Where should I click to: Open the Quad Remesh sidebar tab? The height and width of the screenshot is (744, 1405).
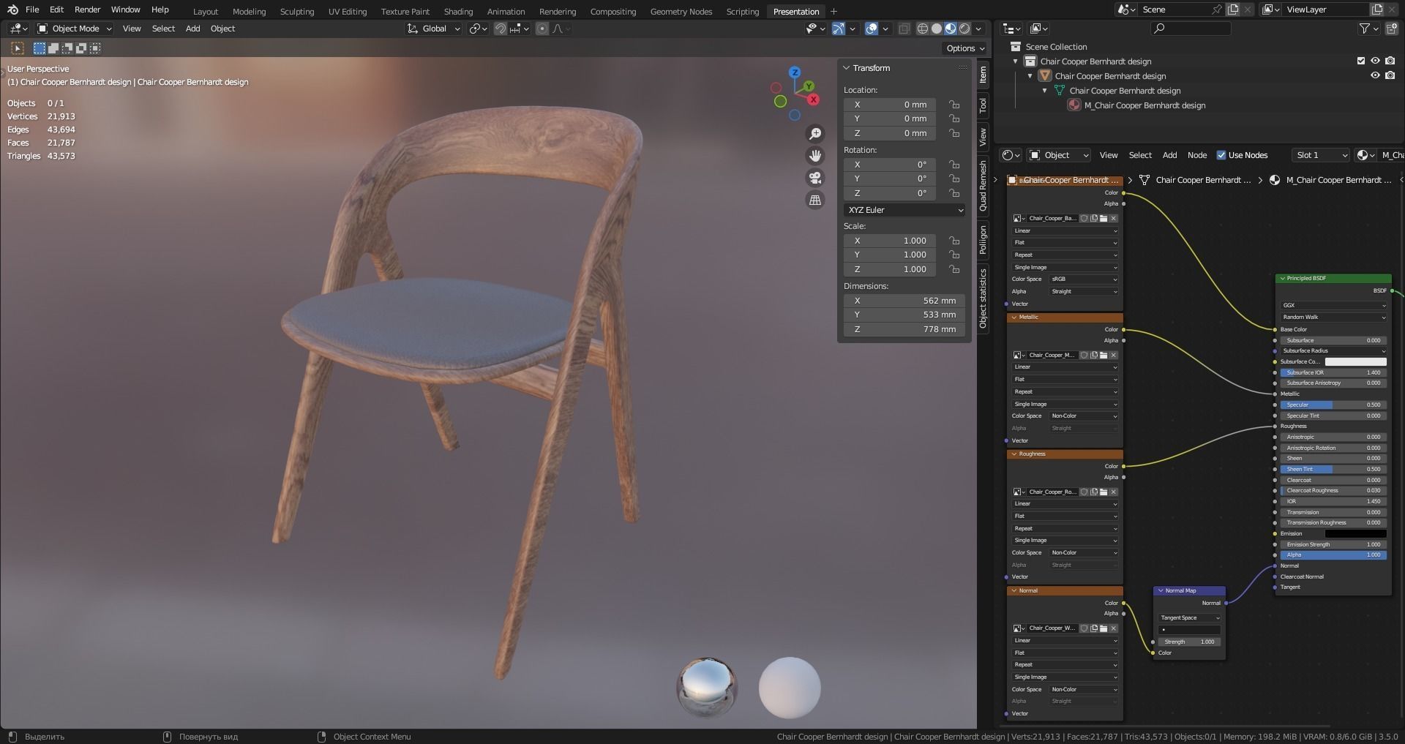983,187
